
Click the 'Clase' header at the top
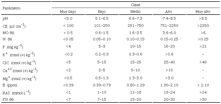135,5
